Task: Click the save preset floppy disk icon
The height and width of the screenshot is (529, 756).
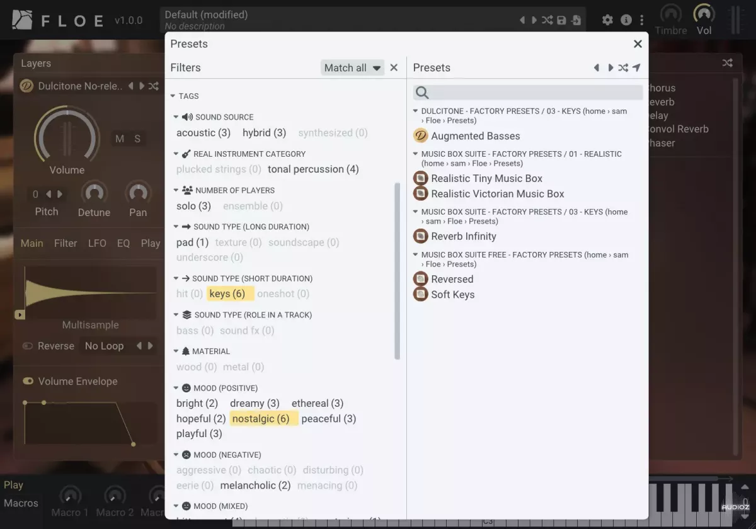Action: (561, 20)
